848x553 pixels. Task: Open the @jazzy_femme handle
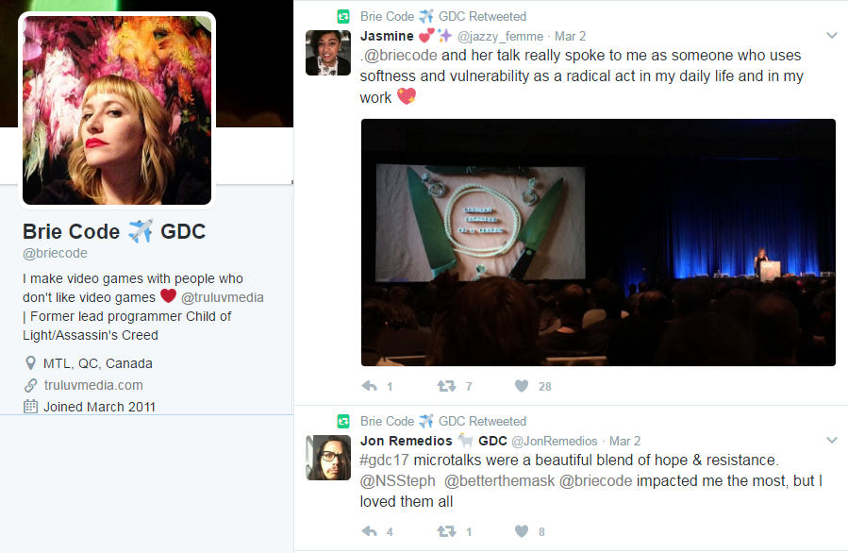(x=500, y=36)
